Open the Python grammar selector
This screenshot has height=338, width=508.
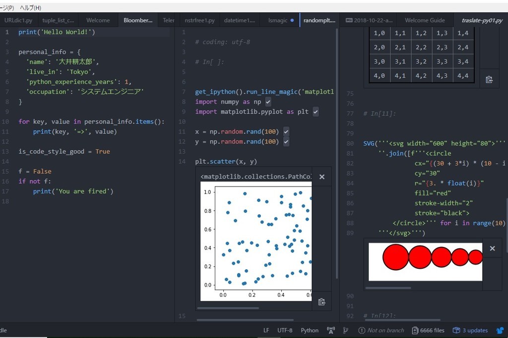point(310,330)
